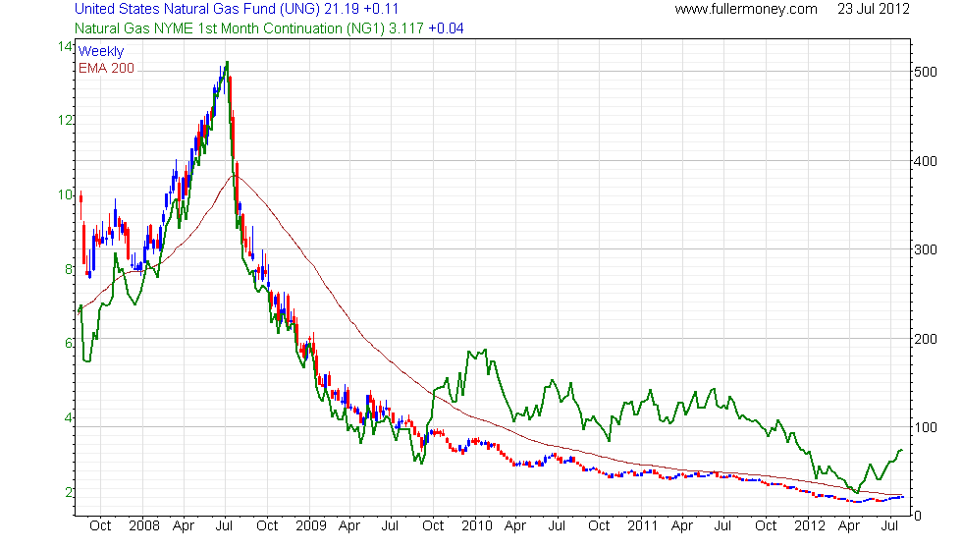
Task: Click the left axis value 14
Action: [65, 47]
